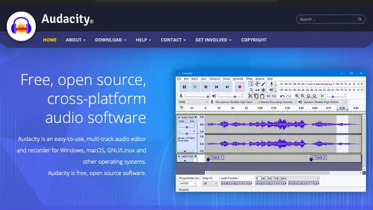This screenshot has width=373, height=210.
Task: Open the Snap-To Off dropdown
Action: (210, 184)
